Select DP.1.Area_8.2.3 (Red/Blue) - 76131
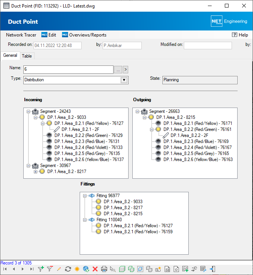This screenshot has width=253, height=275. tap(87, 141)
